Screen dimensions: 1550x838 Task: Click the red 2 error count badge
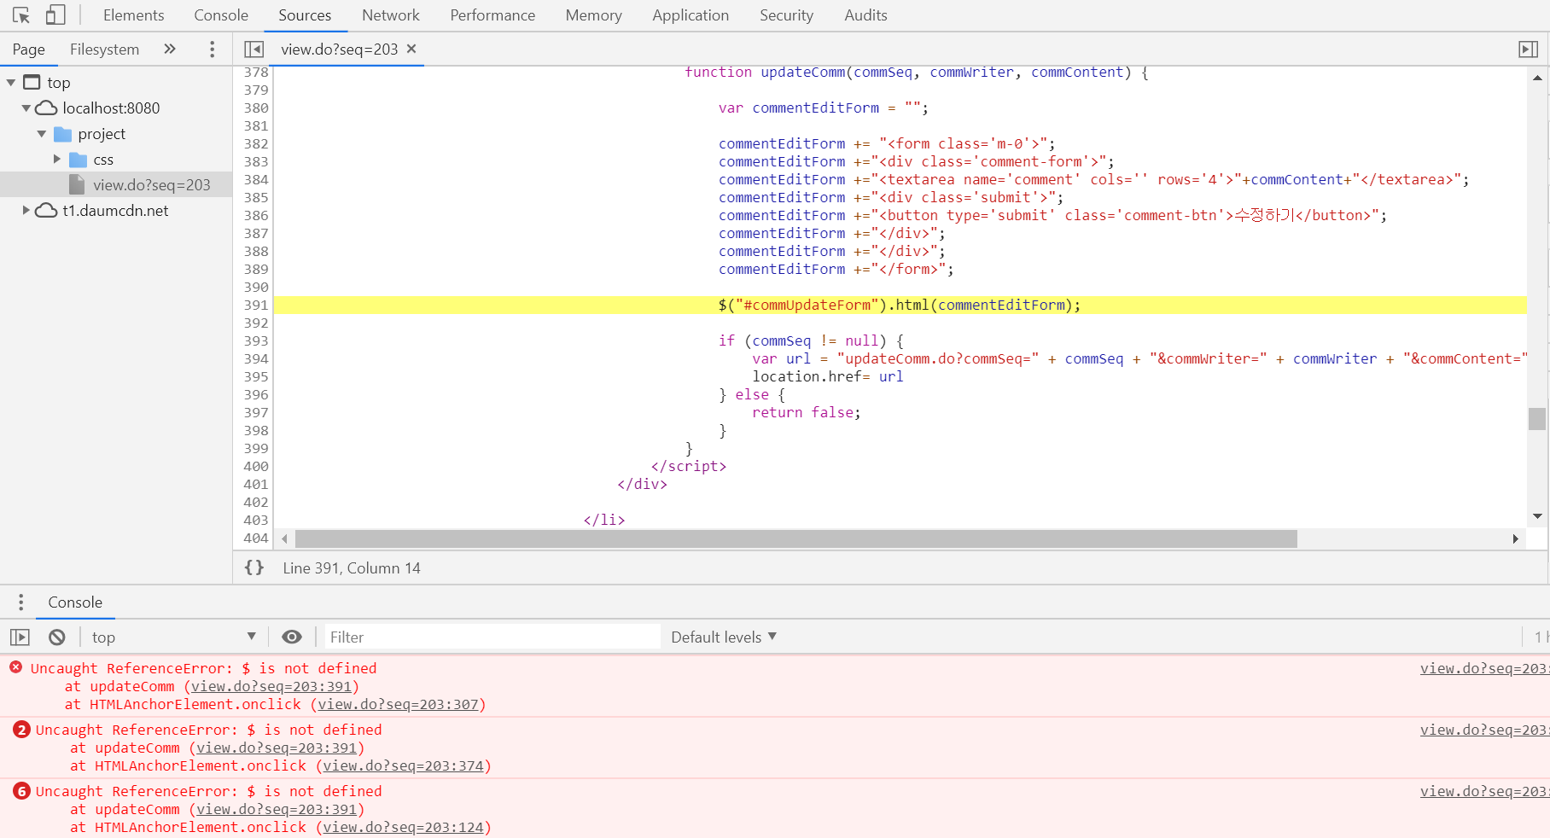[x=22, y=730]
